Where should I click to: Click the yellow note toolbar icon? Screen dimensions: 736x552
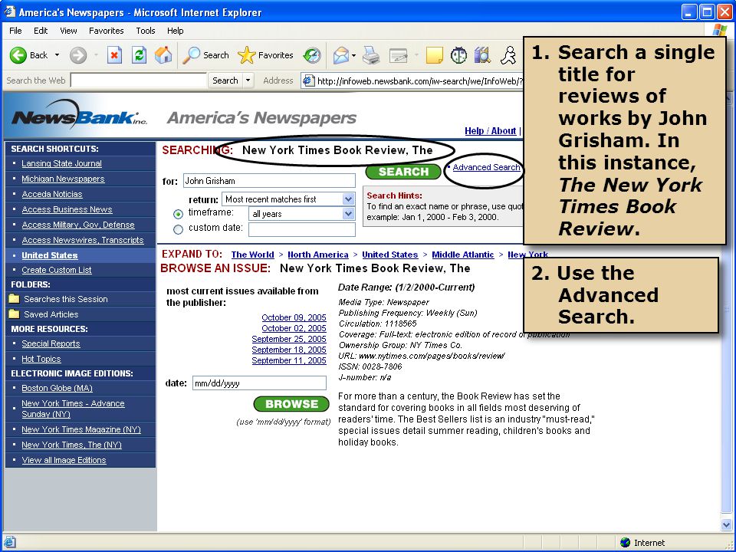click(434, 55)
